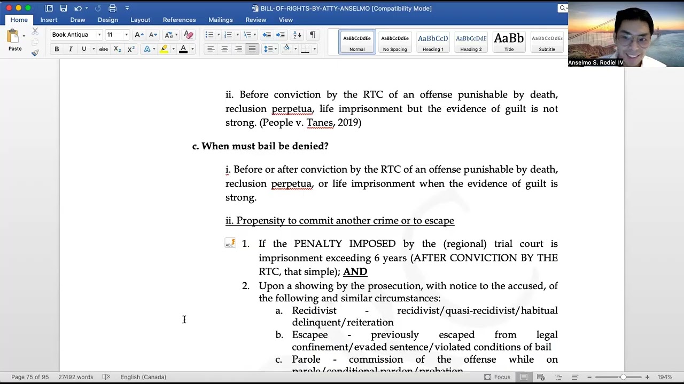The width and height of the screenshot is (684, 384).
Task: Center align the paragraph
Action: [224, 49]
